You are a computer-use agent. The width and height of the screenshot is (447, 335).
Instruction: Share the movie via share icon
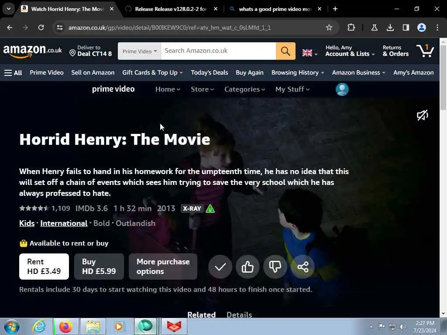click(x=303, y=267)
